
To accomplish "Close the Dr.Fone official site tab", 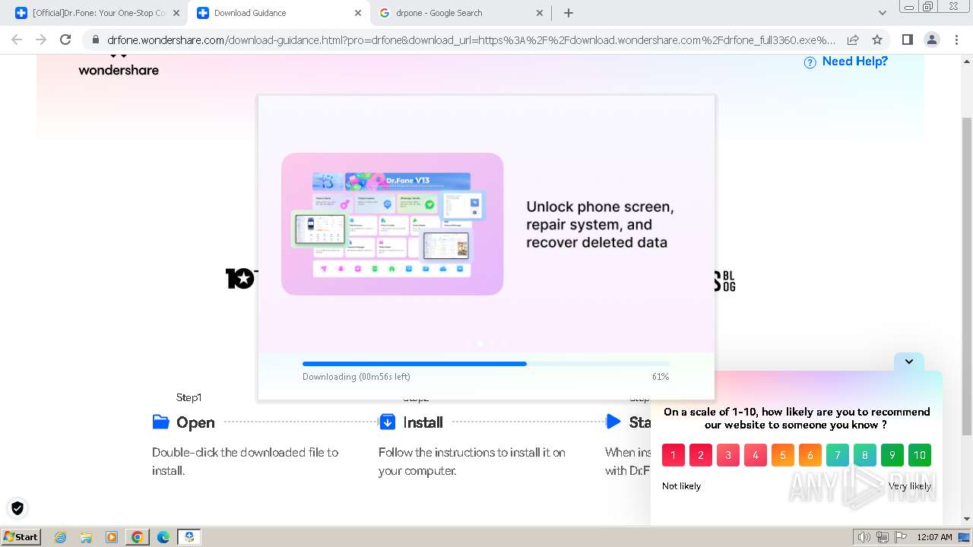I will pos(176,13).
